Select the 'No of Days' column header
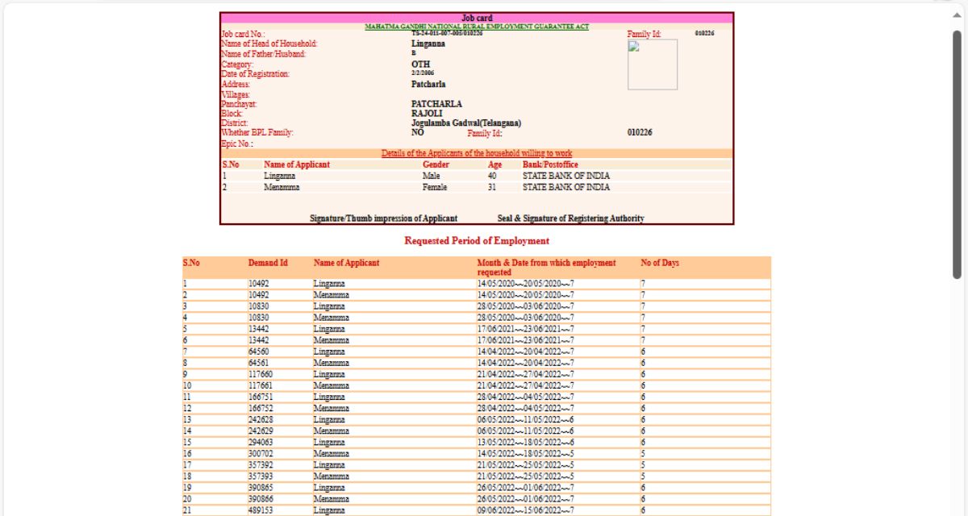This screenshot has height=516, width=968. pos(659,263)
